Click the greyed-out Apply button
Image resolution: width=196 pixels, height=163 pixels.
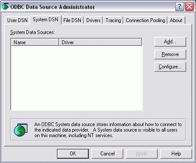click(x=142, y=154)
